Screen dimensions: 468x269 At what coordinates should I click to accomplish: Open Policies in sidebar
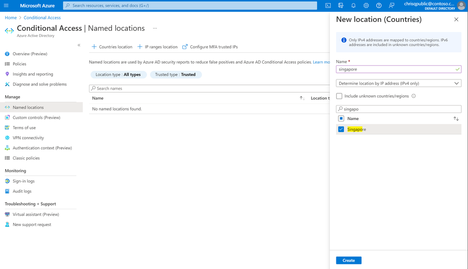click(19, 64)
